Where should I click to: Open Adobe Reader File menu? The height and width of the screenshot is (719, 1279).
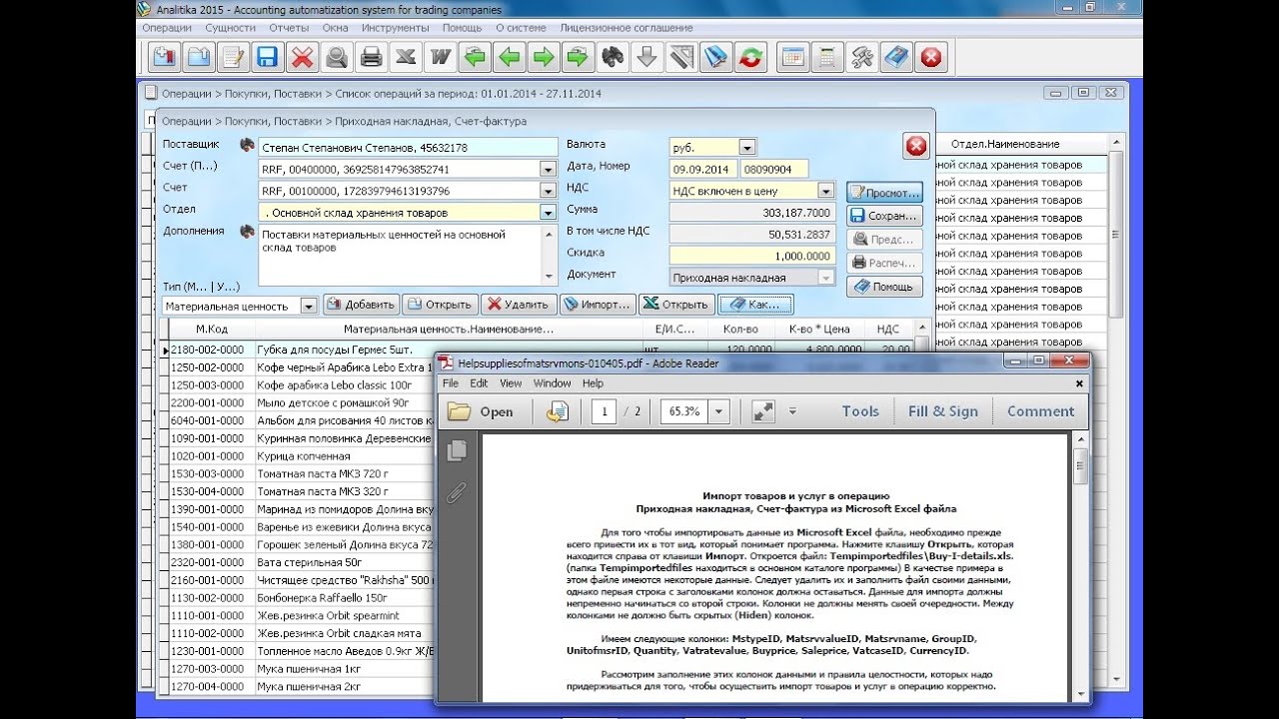coord(451,383)
